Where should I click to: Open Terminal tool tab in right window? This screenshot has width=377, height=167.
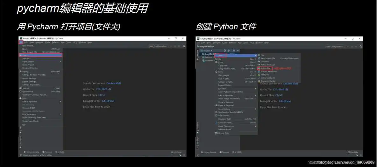tap(224, 152)
